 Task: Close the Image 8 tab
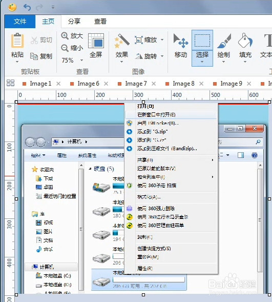point(201,84)
